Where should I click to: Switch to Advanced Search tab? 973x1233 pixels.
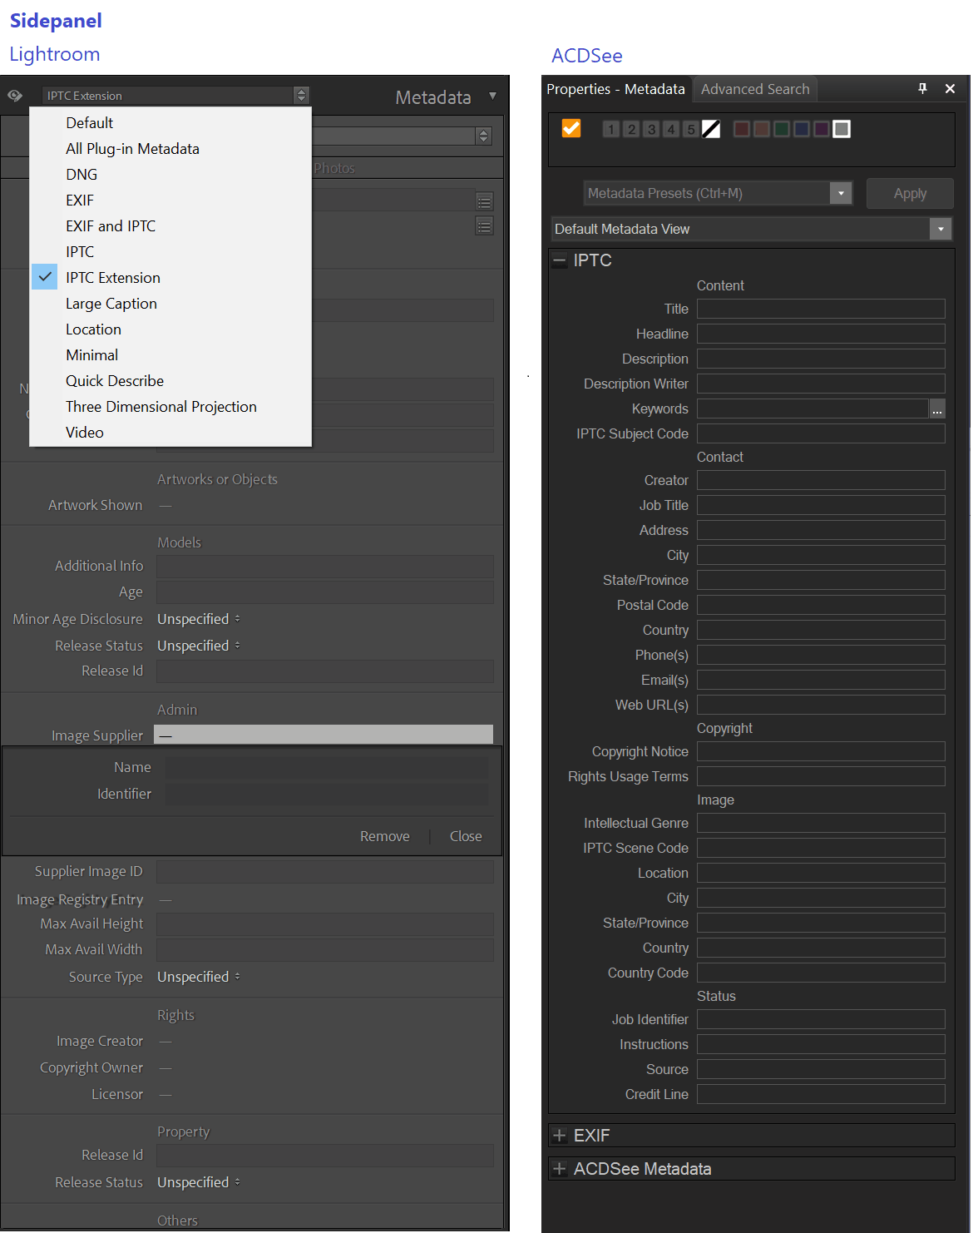point(754,89)
